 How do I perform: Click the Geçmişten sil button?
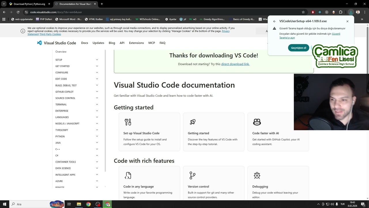[298, 48]
